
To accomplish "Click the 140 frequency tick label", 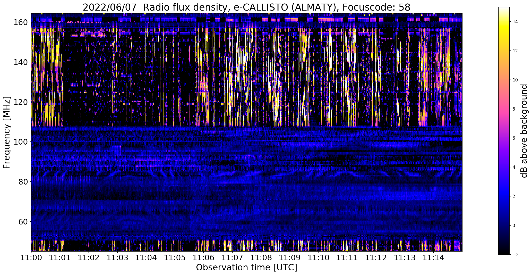I will pos(20,62).
